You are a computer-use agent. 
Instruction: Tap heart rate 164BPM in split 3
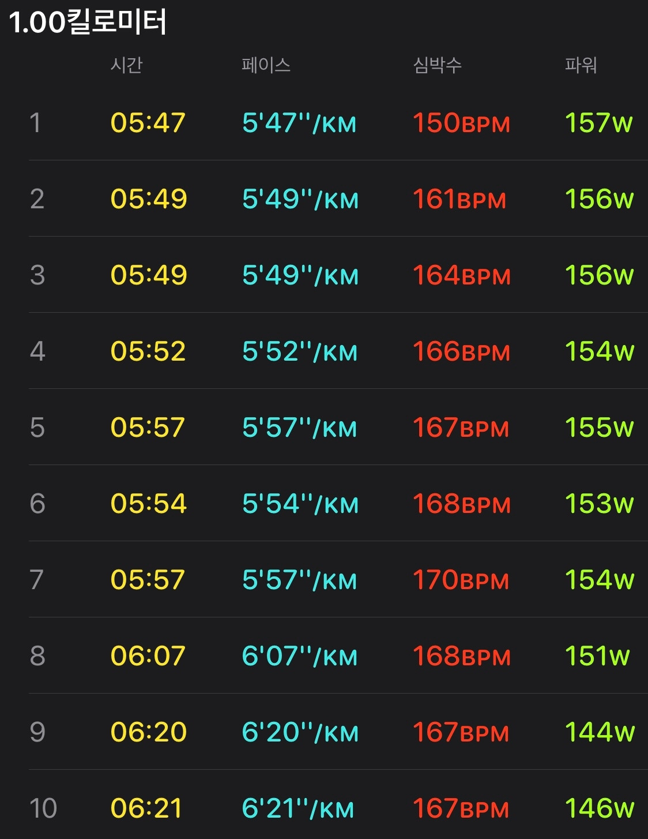pos(462,275)
